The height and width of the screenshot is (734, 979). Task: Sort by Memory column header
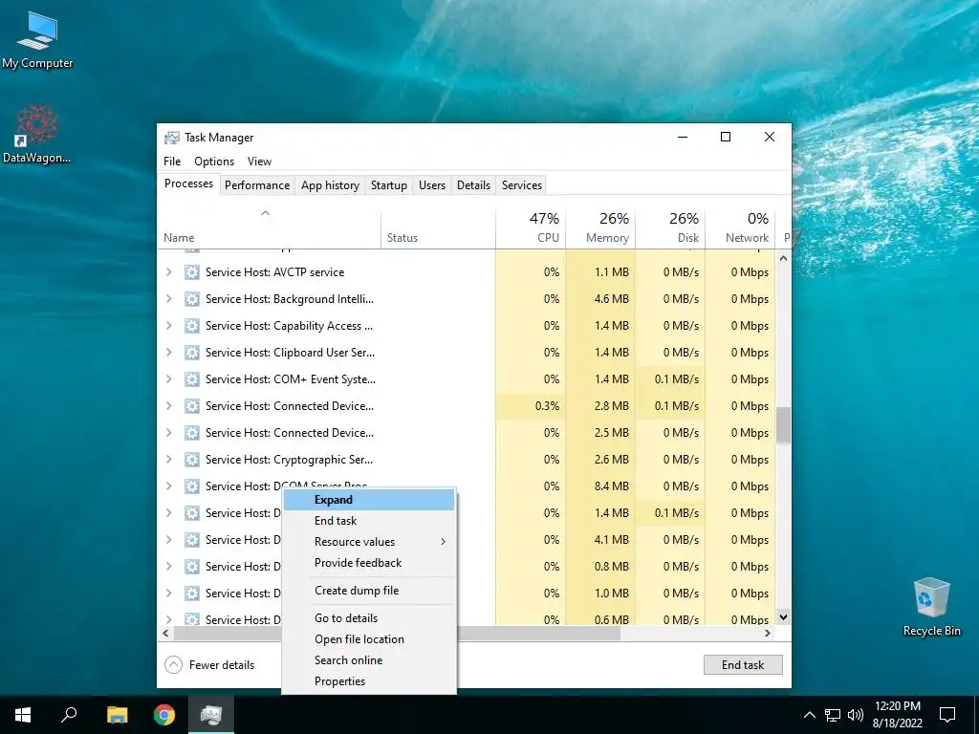pyautogui.click(x=600, y=227)
